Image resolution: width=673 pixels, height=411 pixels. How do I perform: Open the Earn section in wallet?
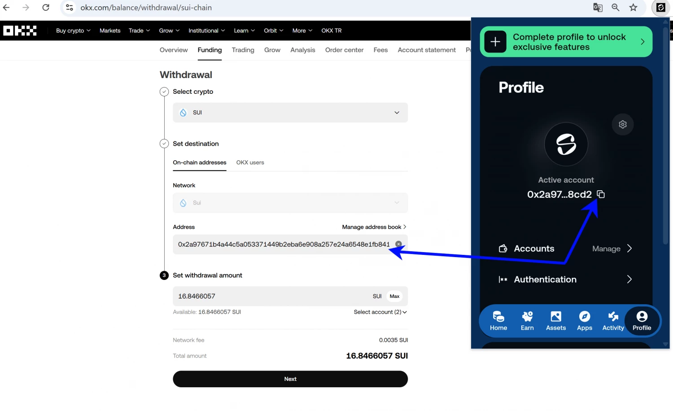coord(527,321)
